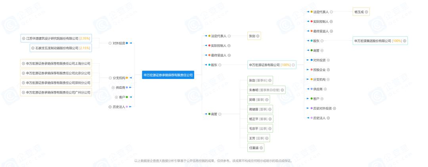Click the plus icon beside 张剑 under 法定代表人
The width and height of the screenshot is (428, 167).
pyautogui.click(x=258, y=36)
